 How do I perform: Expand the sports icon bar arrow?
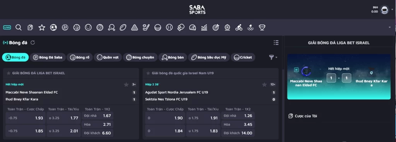coord(389,27)
